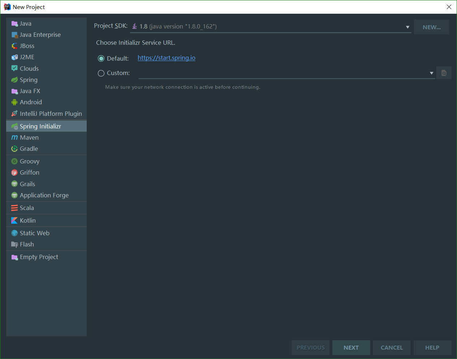Image resolution: width=457 pixels, height=359 pixels.
Task: Choose Empty Project from the list
Action: [x=39, y=257]
